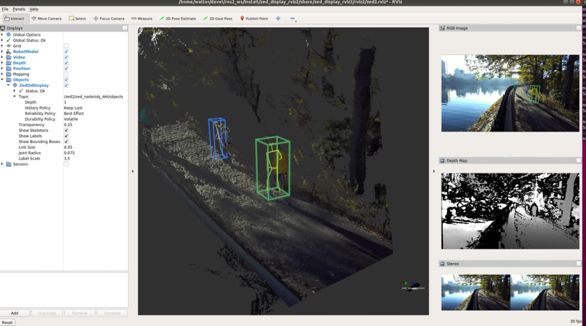Close the Displays panel
Screen dimensions: 586x326
coord(125,28)
